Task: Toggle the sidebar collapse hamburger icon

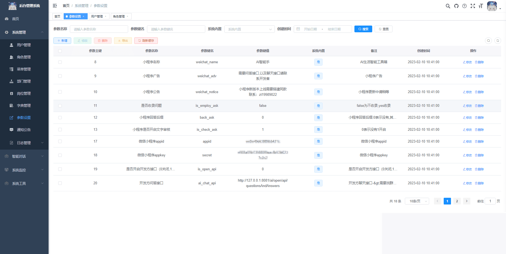Action: coord(55,5)
